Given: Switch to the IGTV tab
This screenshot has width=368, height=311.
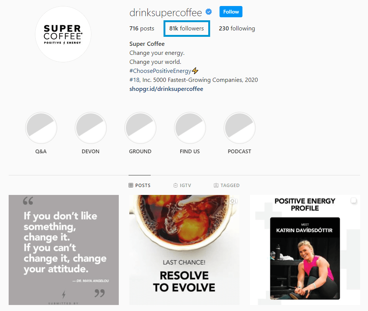Looking at the screenshot, I should [x=182, y=185].
